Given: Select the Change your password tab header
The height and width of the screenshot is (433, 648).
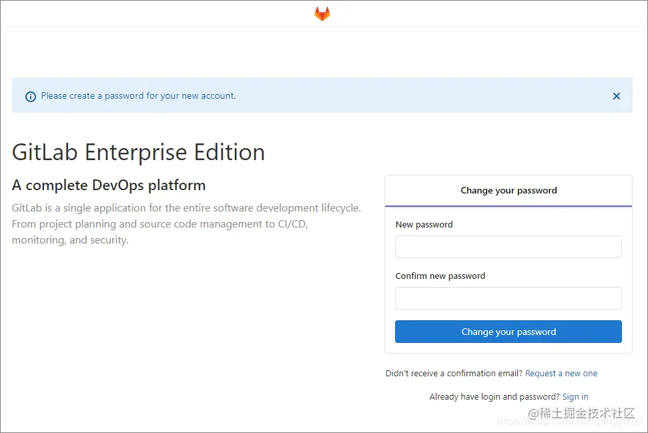Looking at the screenshot, I should pyautogui.click(x=509, y=190).
